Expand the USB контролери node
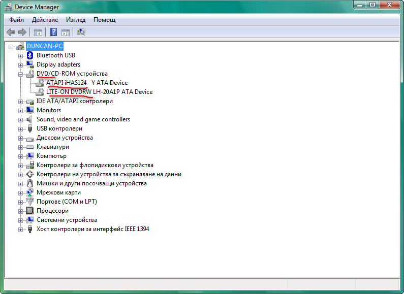404x294 pixels. (x=21, y=129)
